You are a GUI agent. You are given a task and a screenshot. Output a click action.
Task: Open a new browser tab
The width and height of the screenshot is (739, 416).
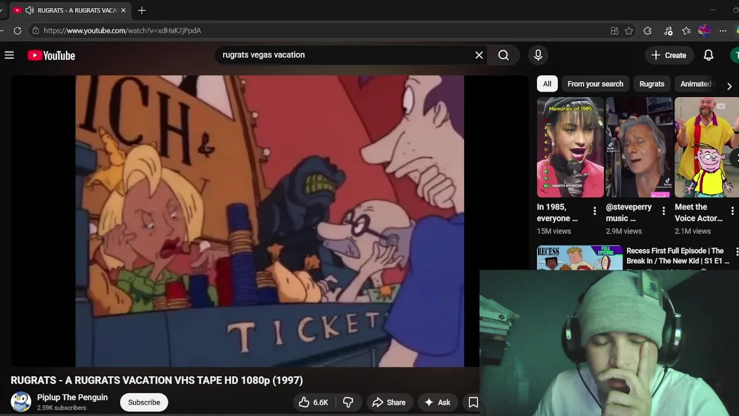point(142,10)
